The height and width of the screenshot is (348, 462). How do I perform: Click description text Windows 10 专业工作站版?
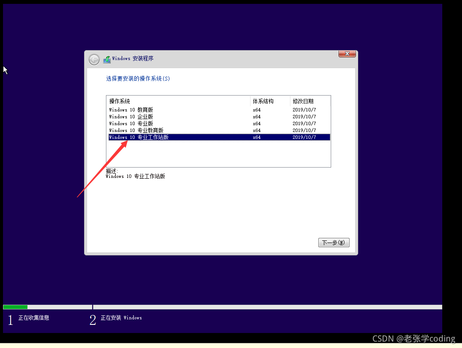135,176
